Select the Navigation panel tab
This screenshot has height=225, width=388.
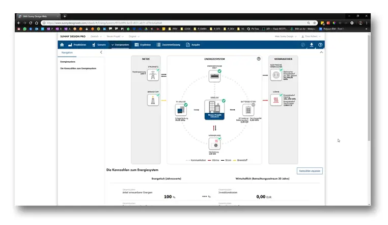(67, 53)
